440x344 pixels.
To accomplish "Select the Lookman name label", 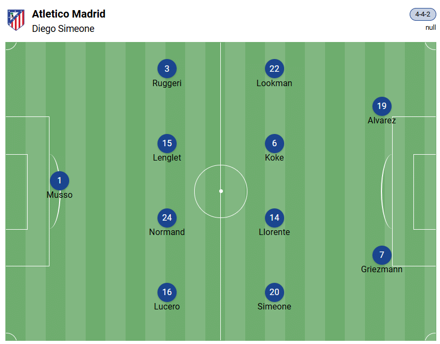I will pyautogui.click(x=274, y=83).
